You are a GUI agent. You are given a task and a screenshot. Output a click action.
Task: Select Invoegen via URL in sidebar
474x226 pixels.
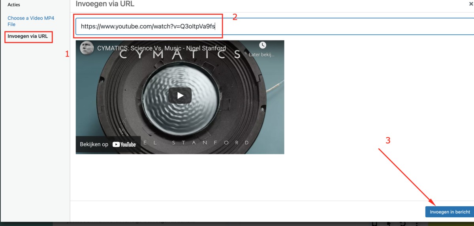28,36
